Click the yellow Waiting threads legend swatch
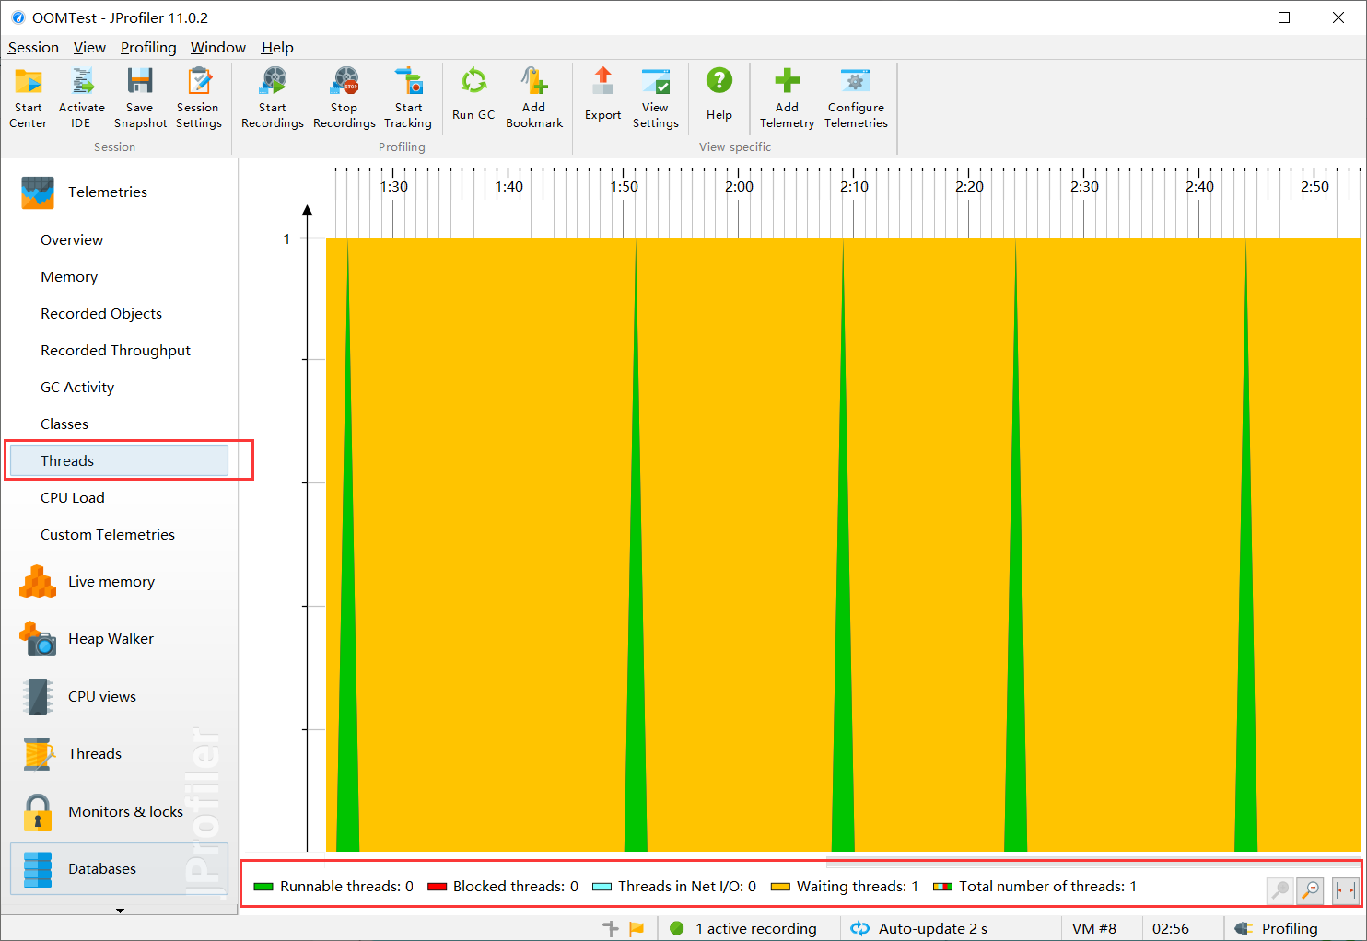This screenshot has width=1367, height=941. click(780, 887)
